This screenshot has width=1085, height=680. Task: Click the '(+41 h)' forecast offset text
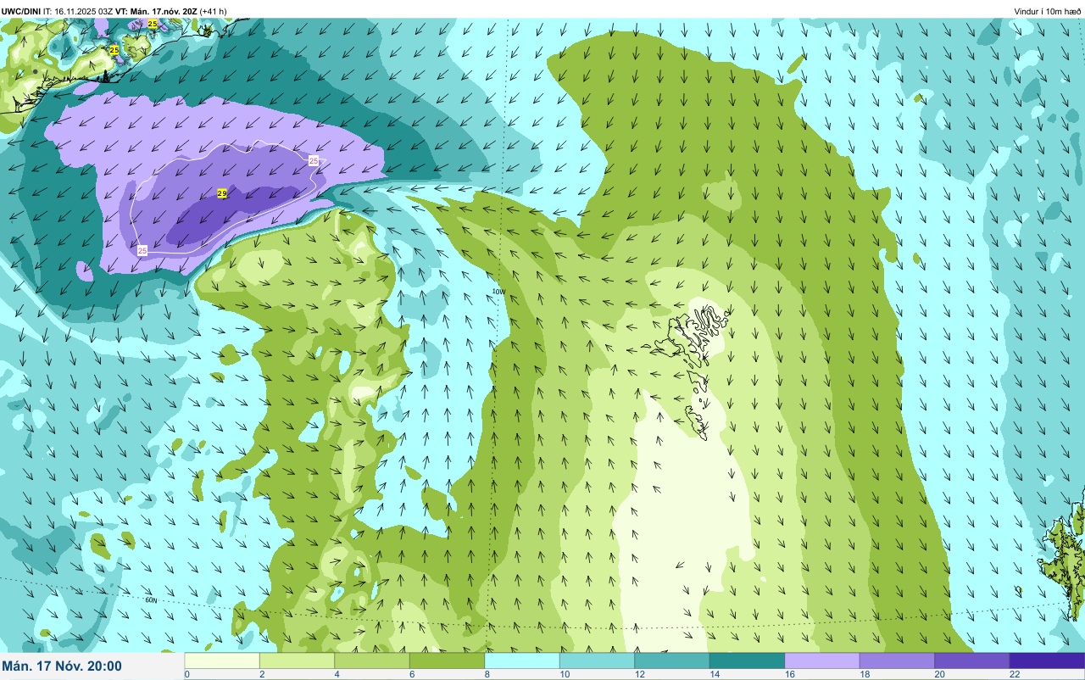(x=212, y=11)
